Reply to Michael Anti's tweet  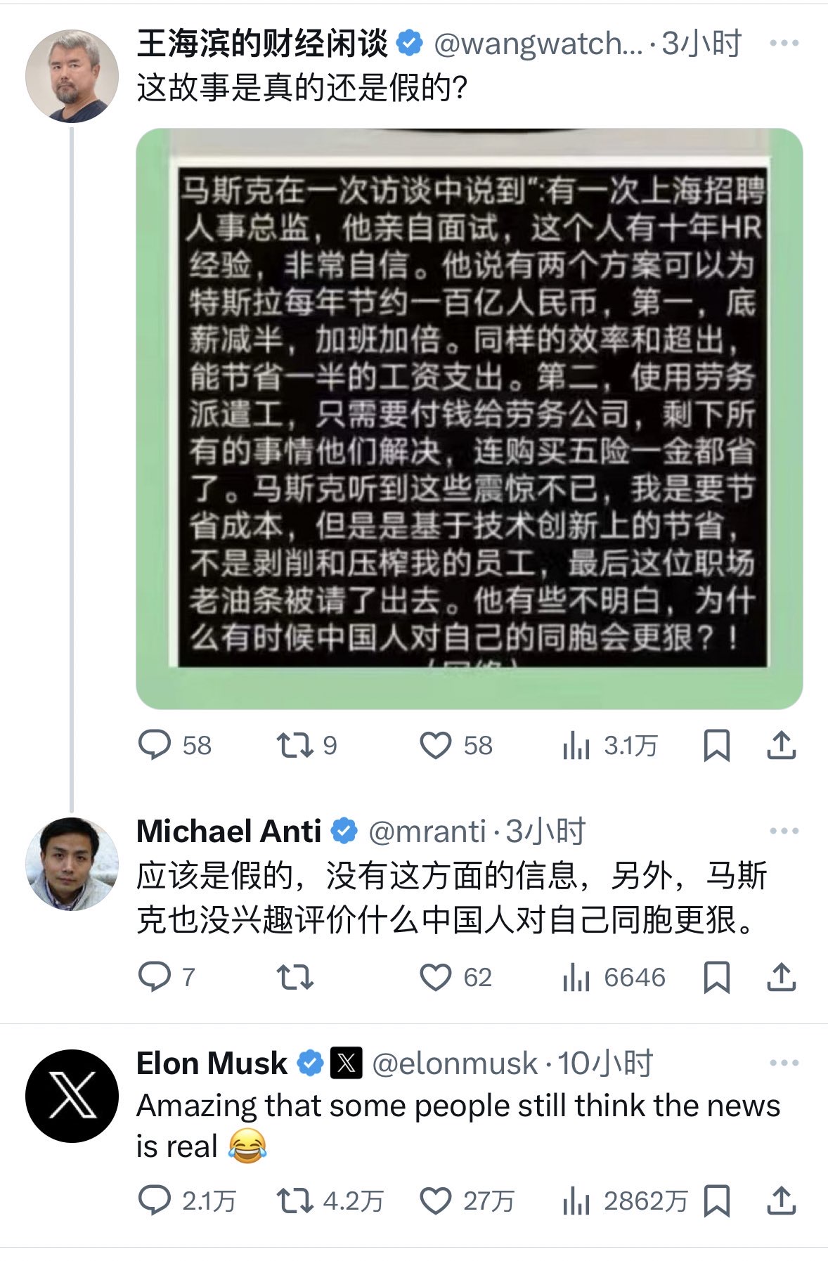(155, 977)
